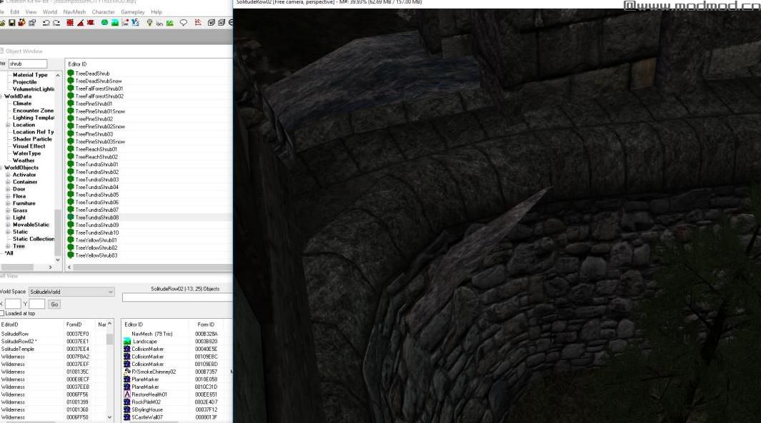The width and height of the screenshot is (761, 423).
Task: Select the Climate category in tree
Action: (x=22, y=103)
